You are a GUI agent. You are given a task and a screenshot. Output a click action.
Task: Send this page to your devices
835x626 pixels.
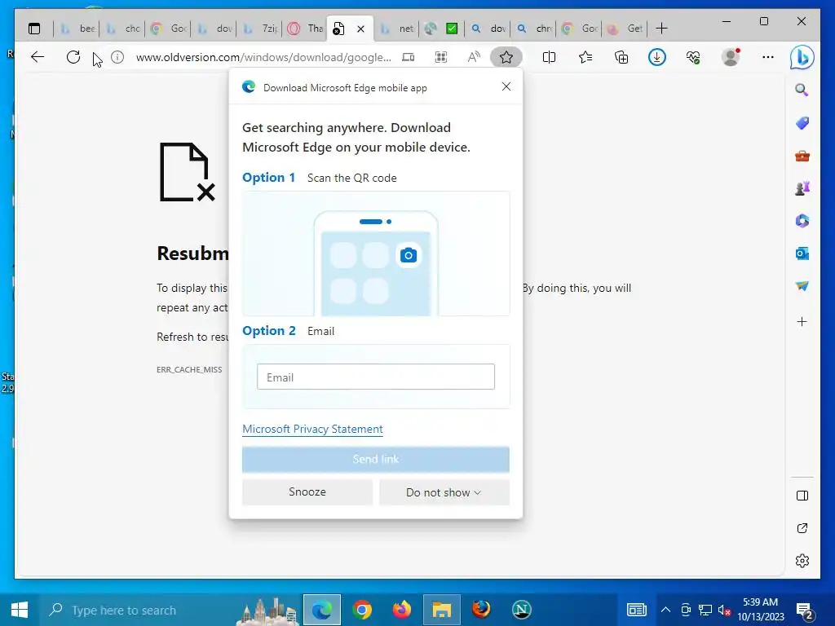pos(408,57)
